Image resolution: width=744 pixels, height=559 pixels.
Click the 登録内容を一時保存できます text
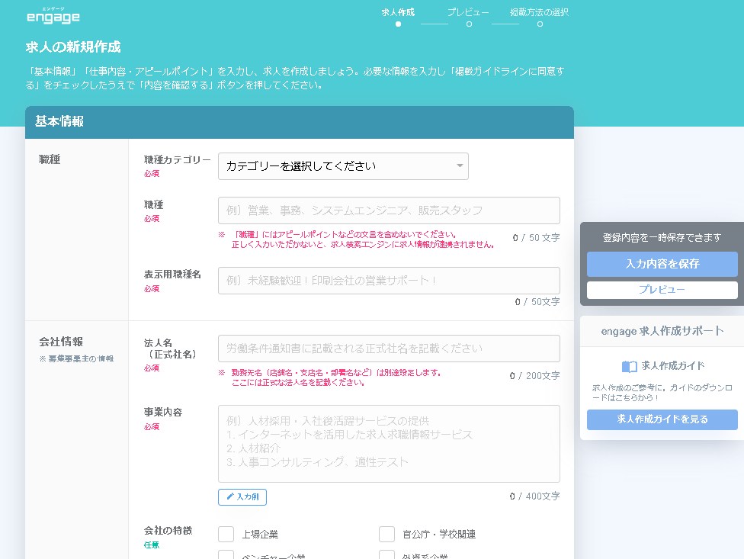coord(662,237)
